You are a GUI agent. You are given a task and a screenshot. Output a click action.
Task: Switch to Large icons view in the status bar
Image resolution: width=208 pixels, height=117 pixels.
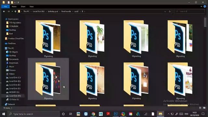click(x=204, y=108)
